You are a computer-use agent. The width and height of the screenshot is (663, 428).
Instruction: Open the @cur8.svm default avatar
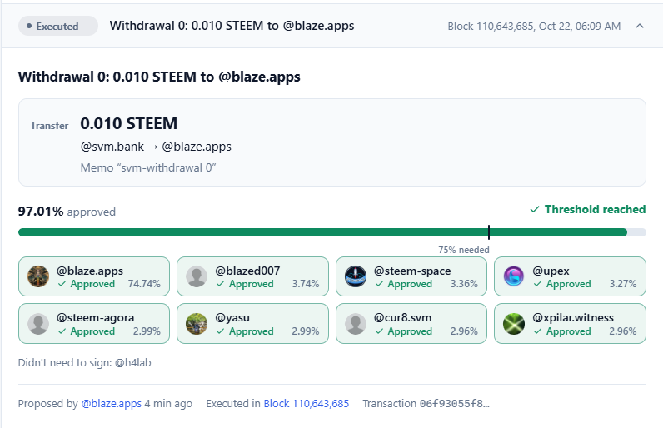click(x=356, y=324)
